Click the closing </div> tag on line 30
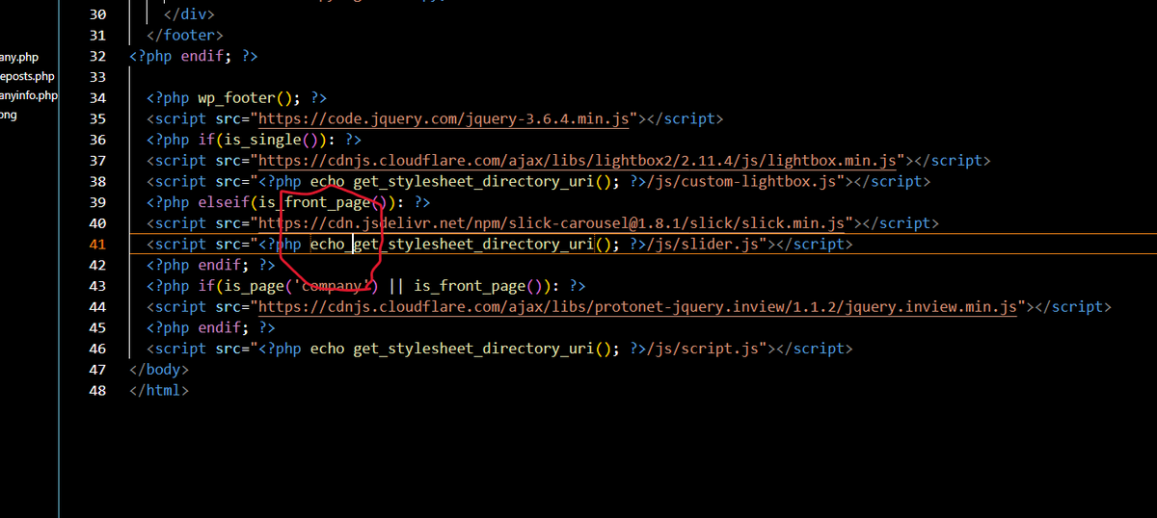Viewport: 1157px width, 518px height. 189,15
